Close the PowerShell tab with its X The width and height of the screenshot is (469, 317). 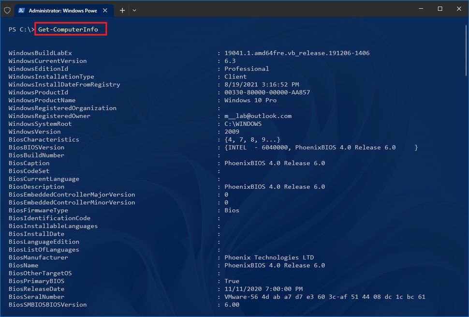click(104, 10)
